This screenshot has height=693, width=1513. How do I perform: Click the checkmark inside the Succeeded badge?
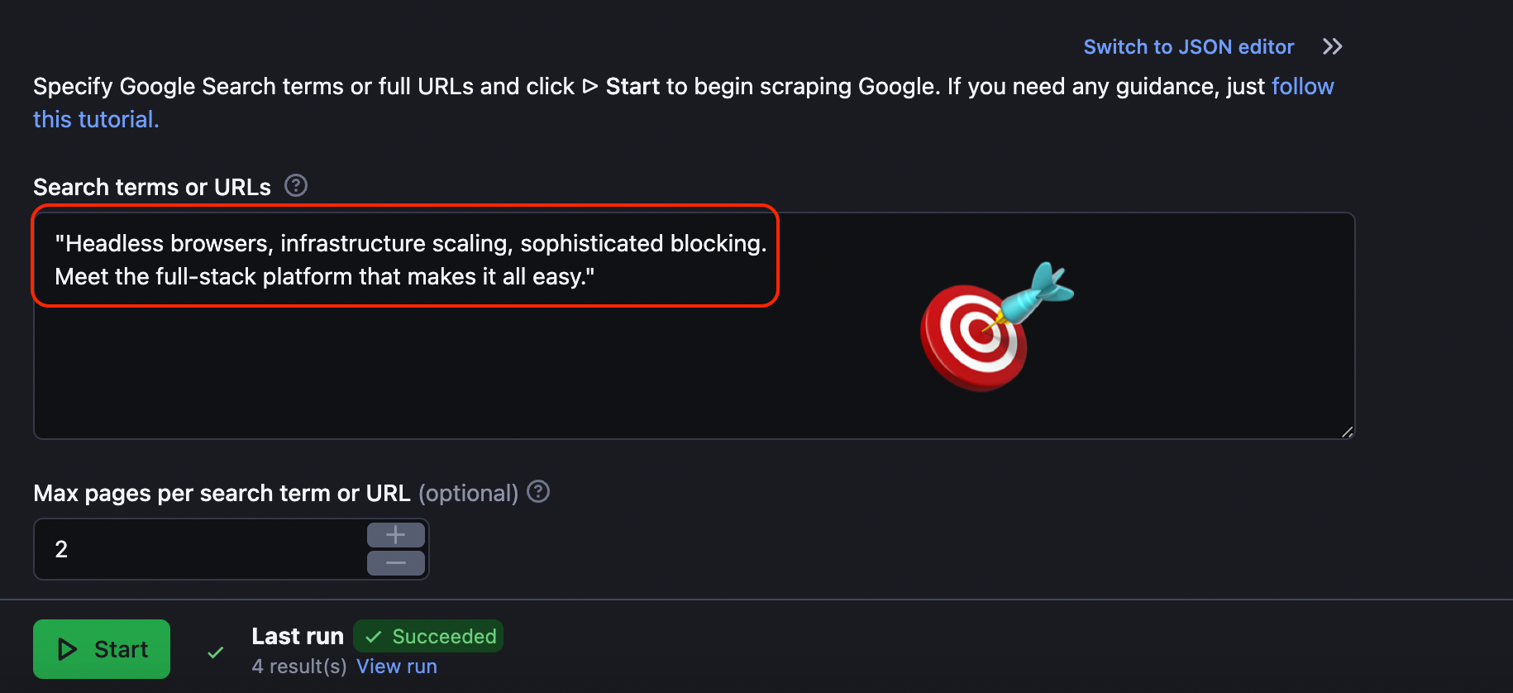click(x=374, y=636)
